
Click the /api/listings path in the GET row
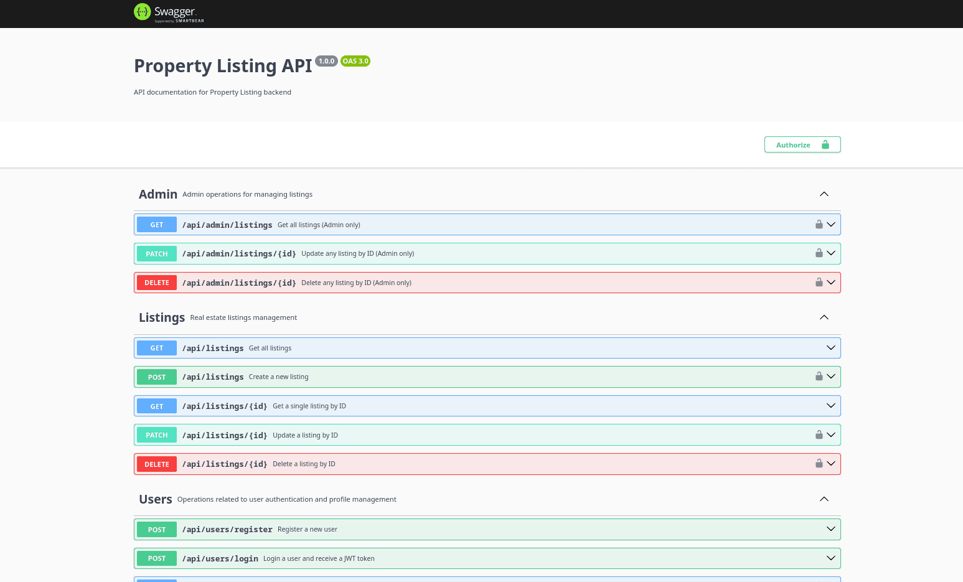click(213, 348)
